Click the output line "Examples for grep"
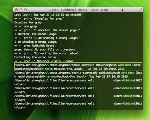 pyautogui.click(x=28, y=22)
